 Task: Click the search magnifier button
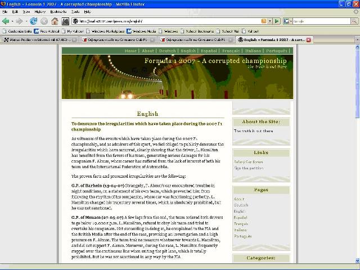click(x=354, y=21)
